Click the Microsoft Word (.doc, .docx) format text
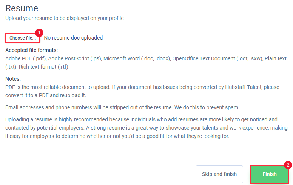 pos(137,58)
